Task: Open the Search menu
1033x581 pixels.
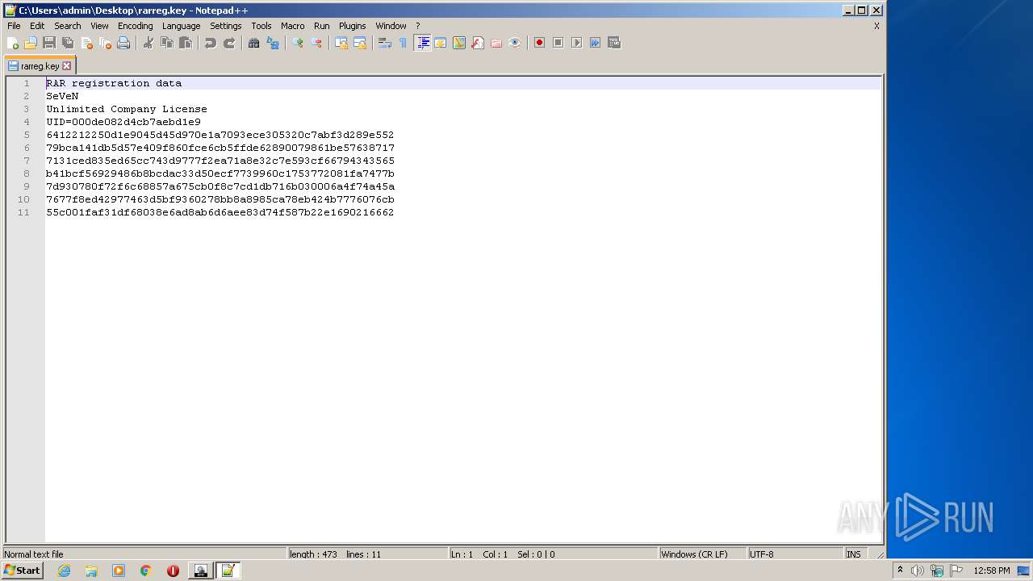Action: pyautogui.click(x=68, y=26)
